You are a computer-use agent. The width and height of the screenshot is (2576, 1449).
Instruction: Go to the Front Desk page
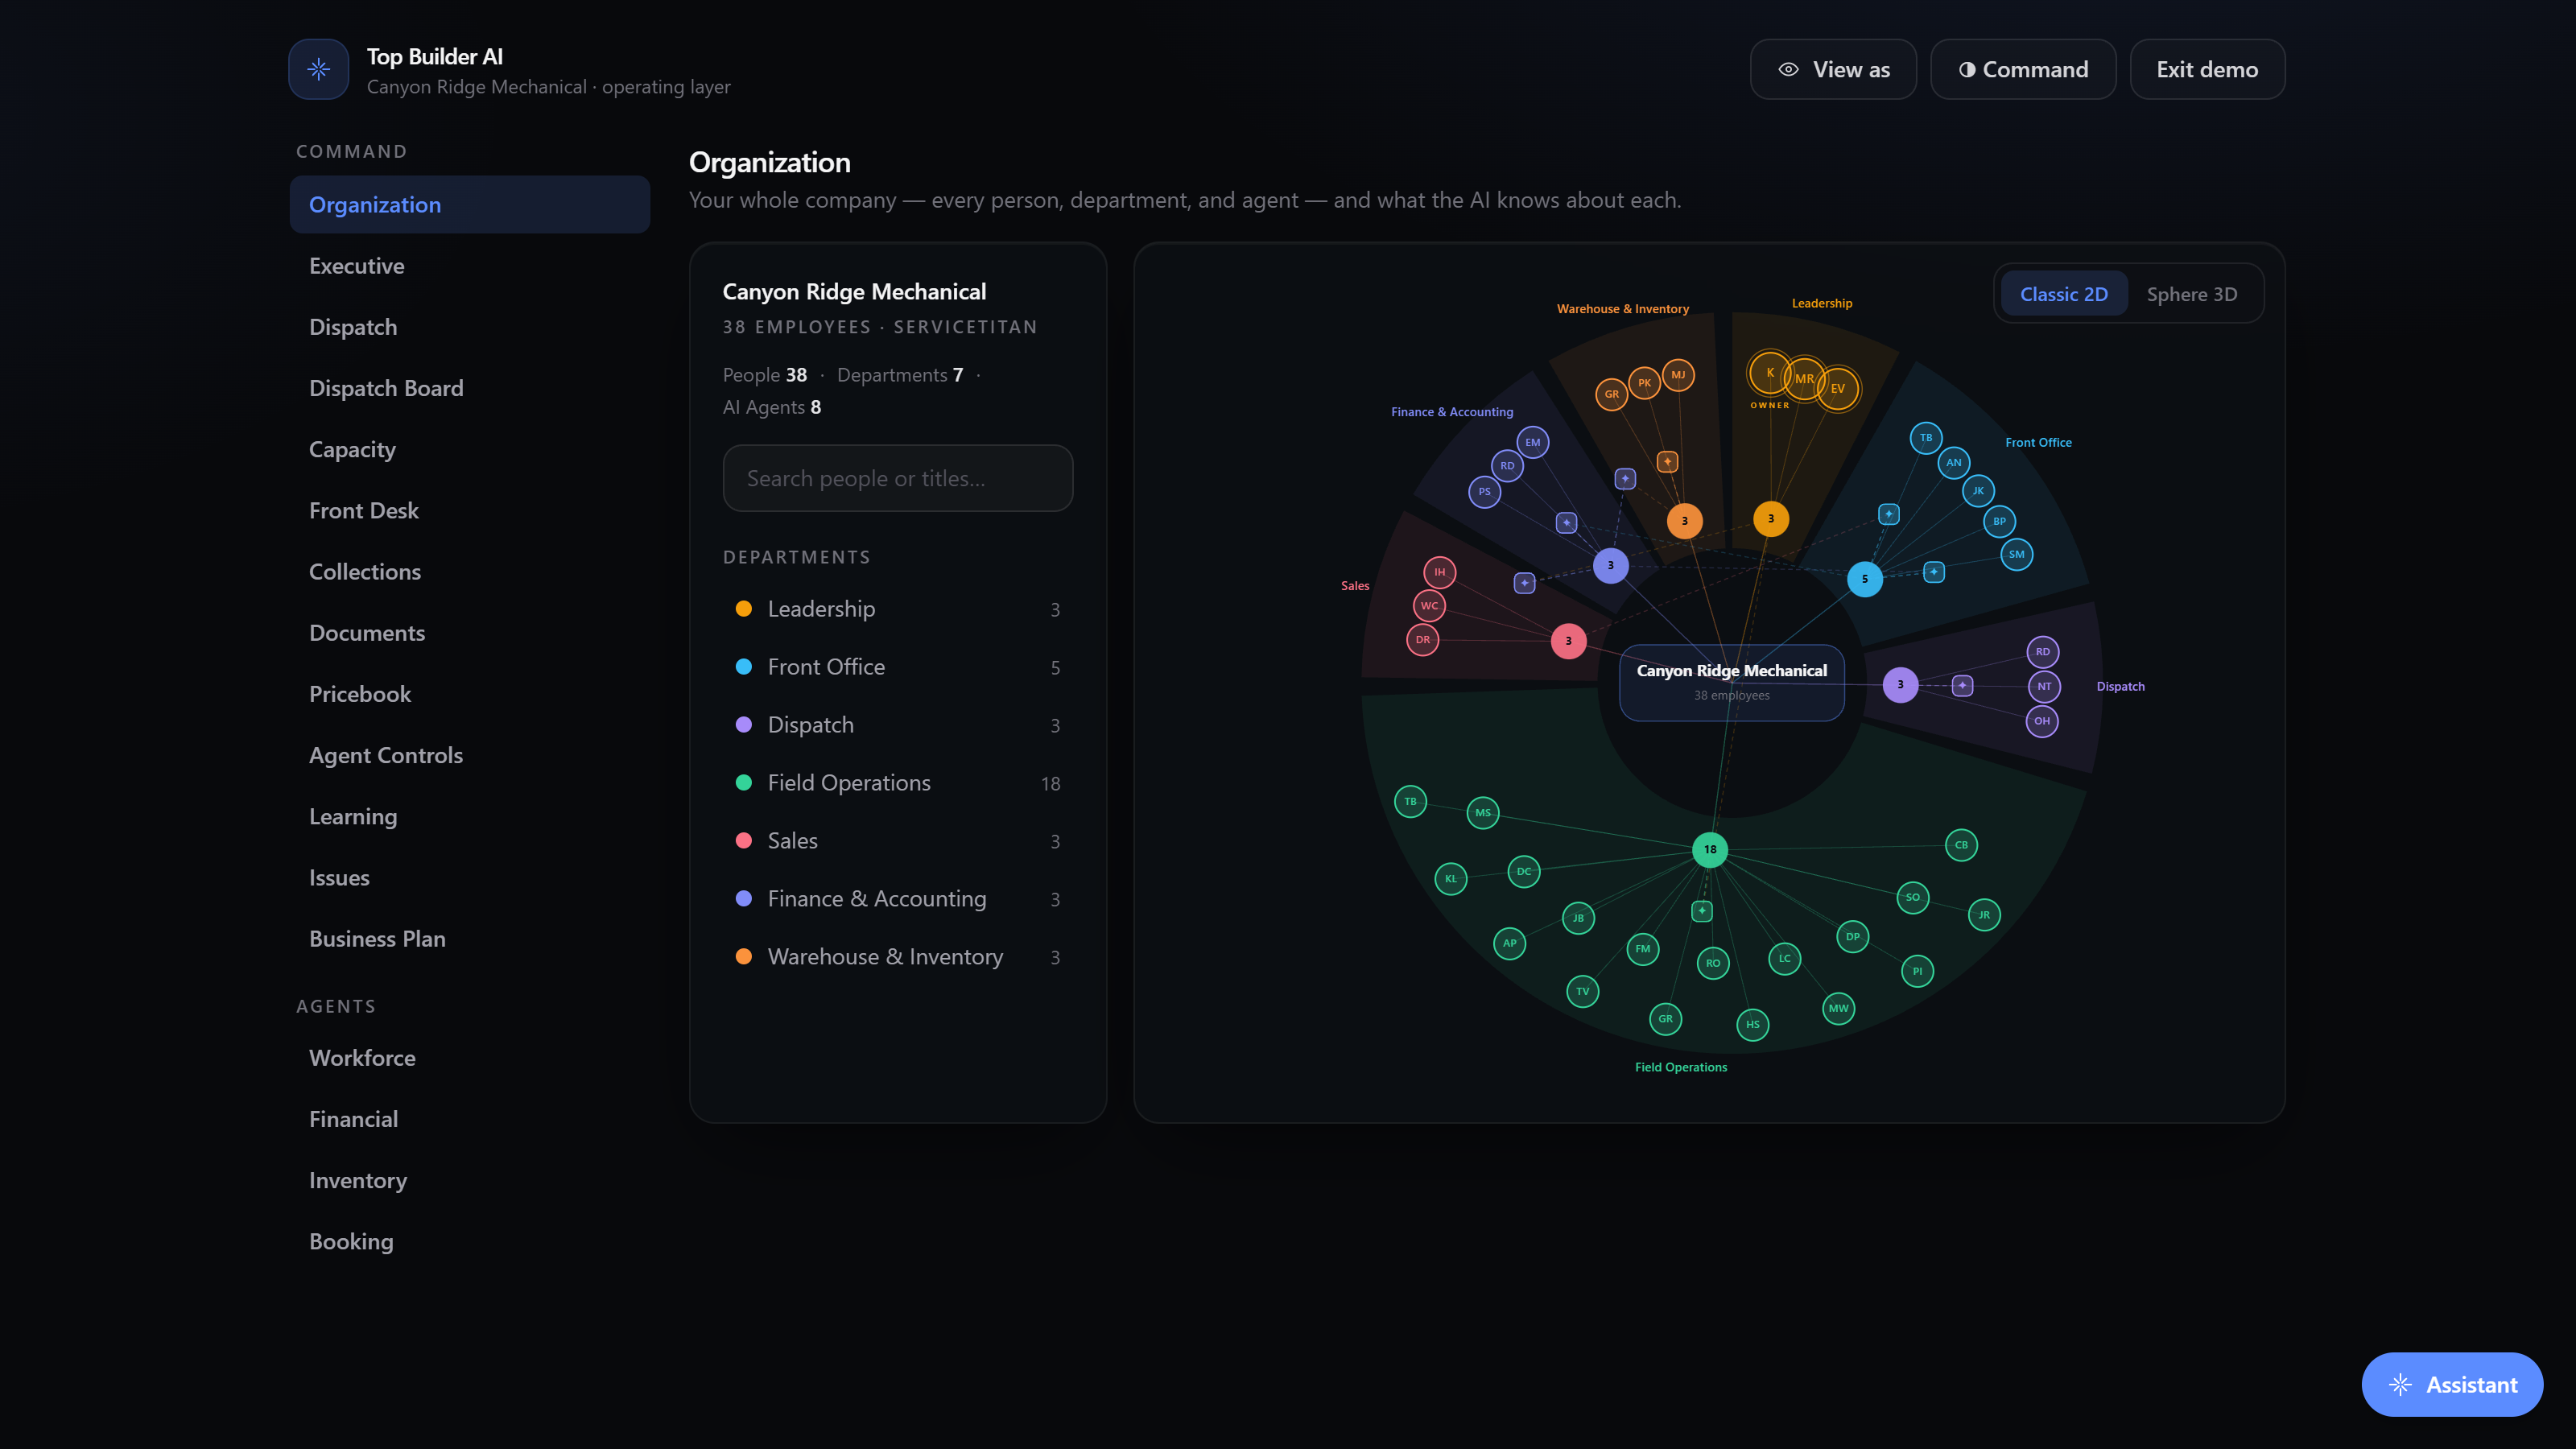pos(469,510)
